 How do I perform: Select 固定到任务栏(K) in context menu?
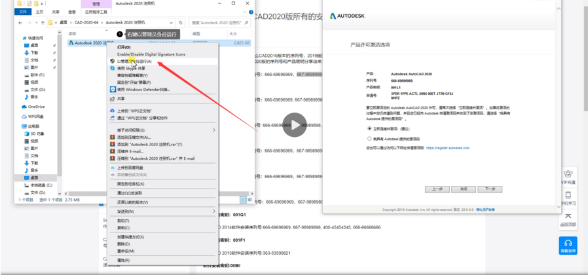coord(131,184)
